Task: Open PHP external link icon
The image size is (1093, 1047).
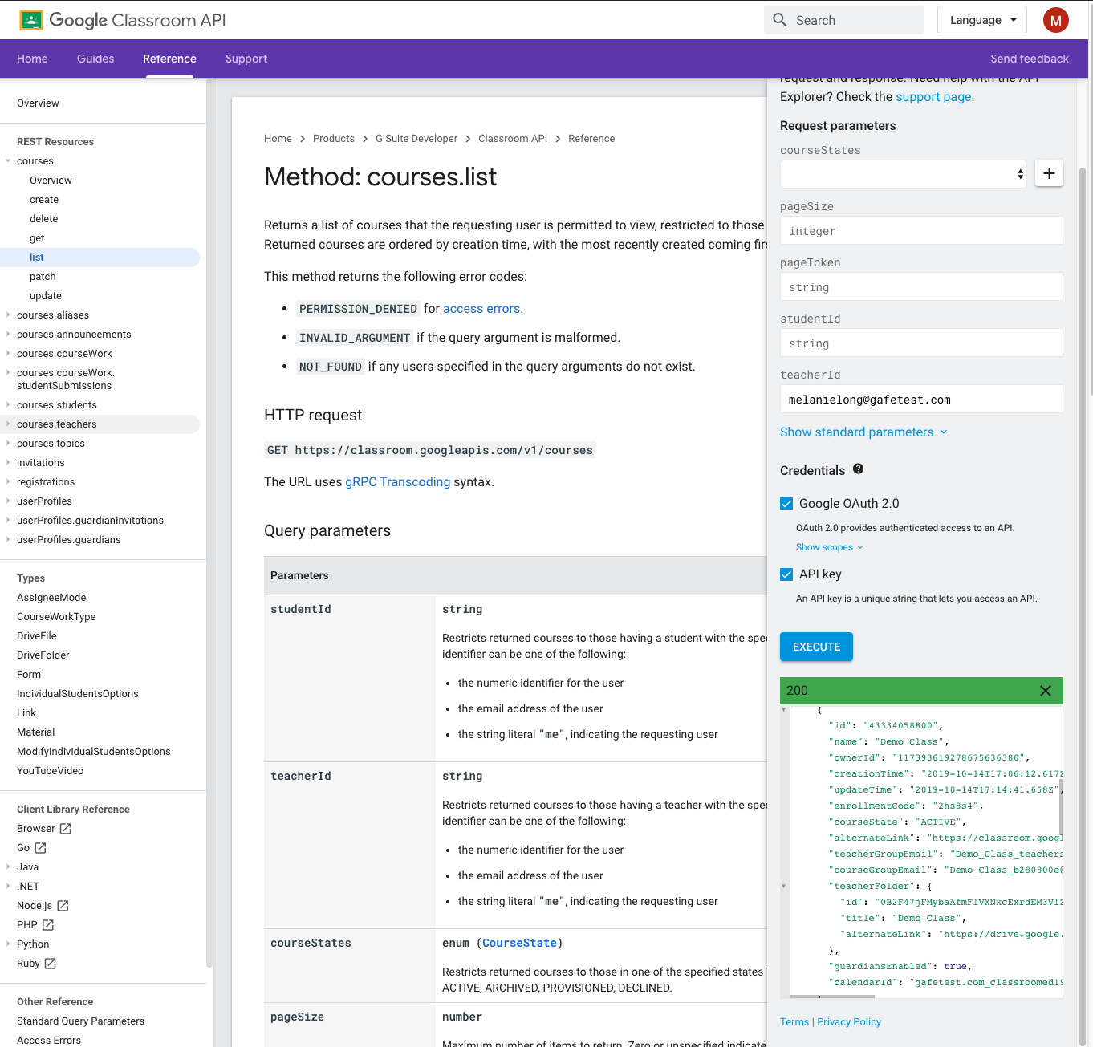Action: coord(48,925)
